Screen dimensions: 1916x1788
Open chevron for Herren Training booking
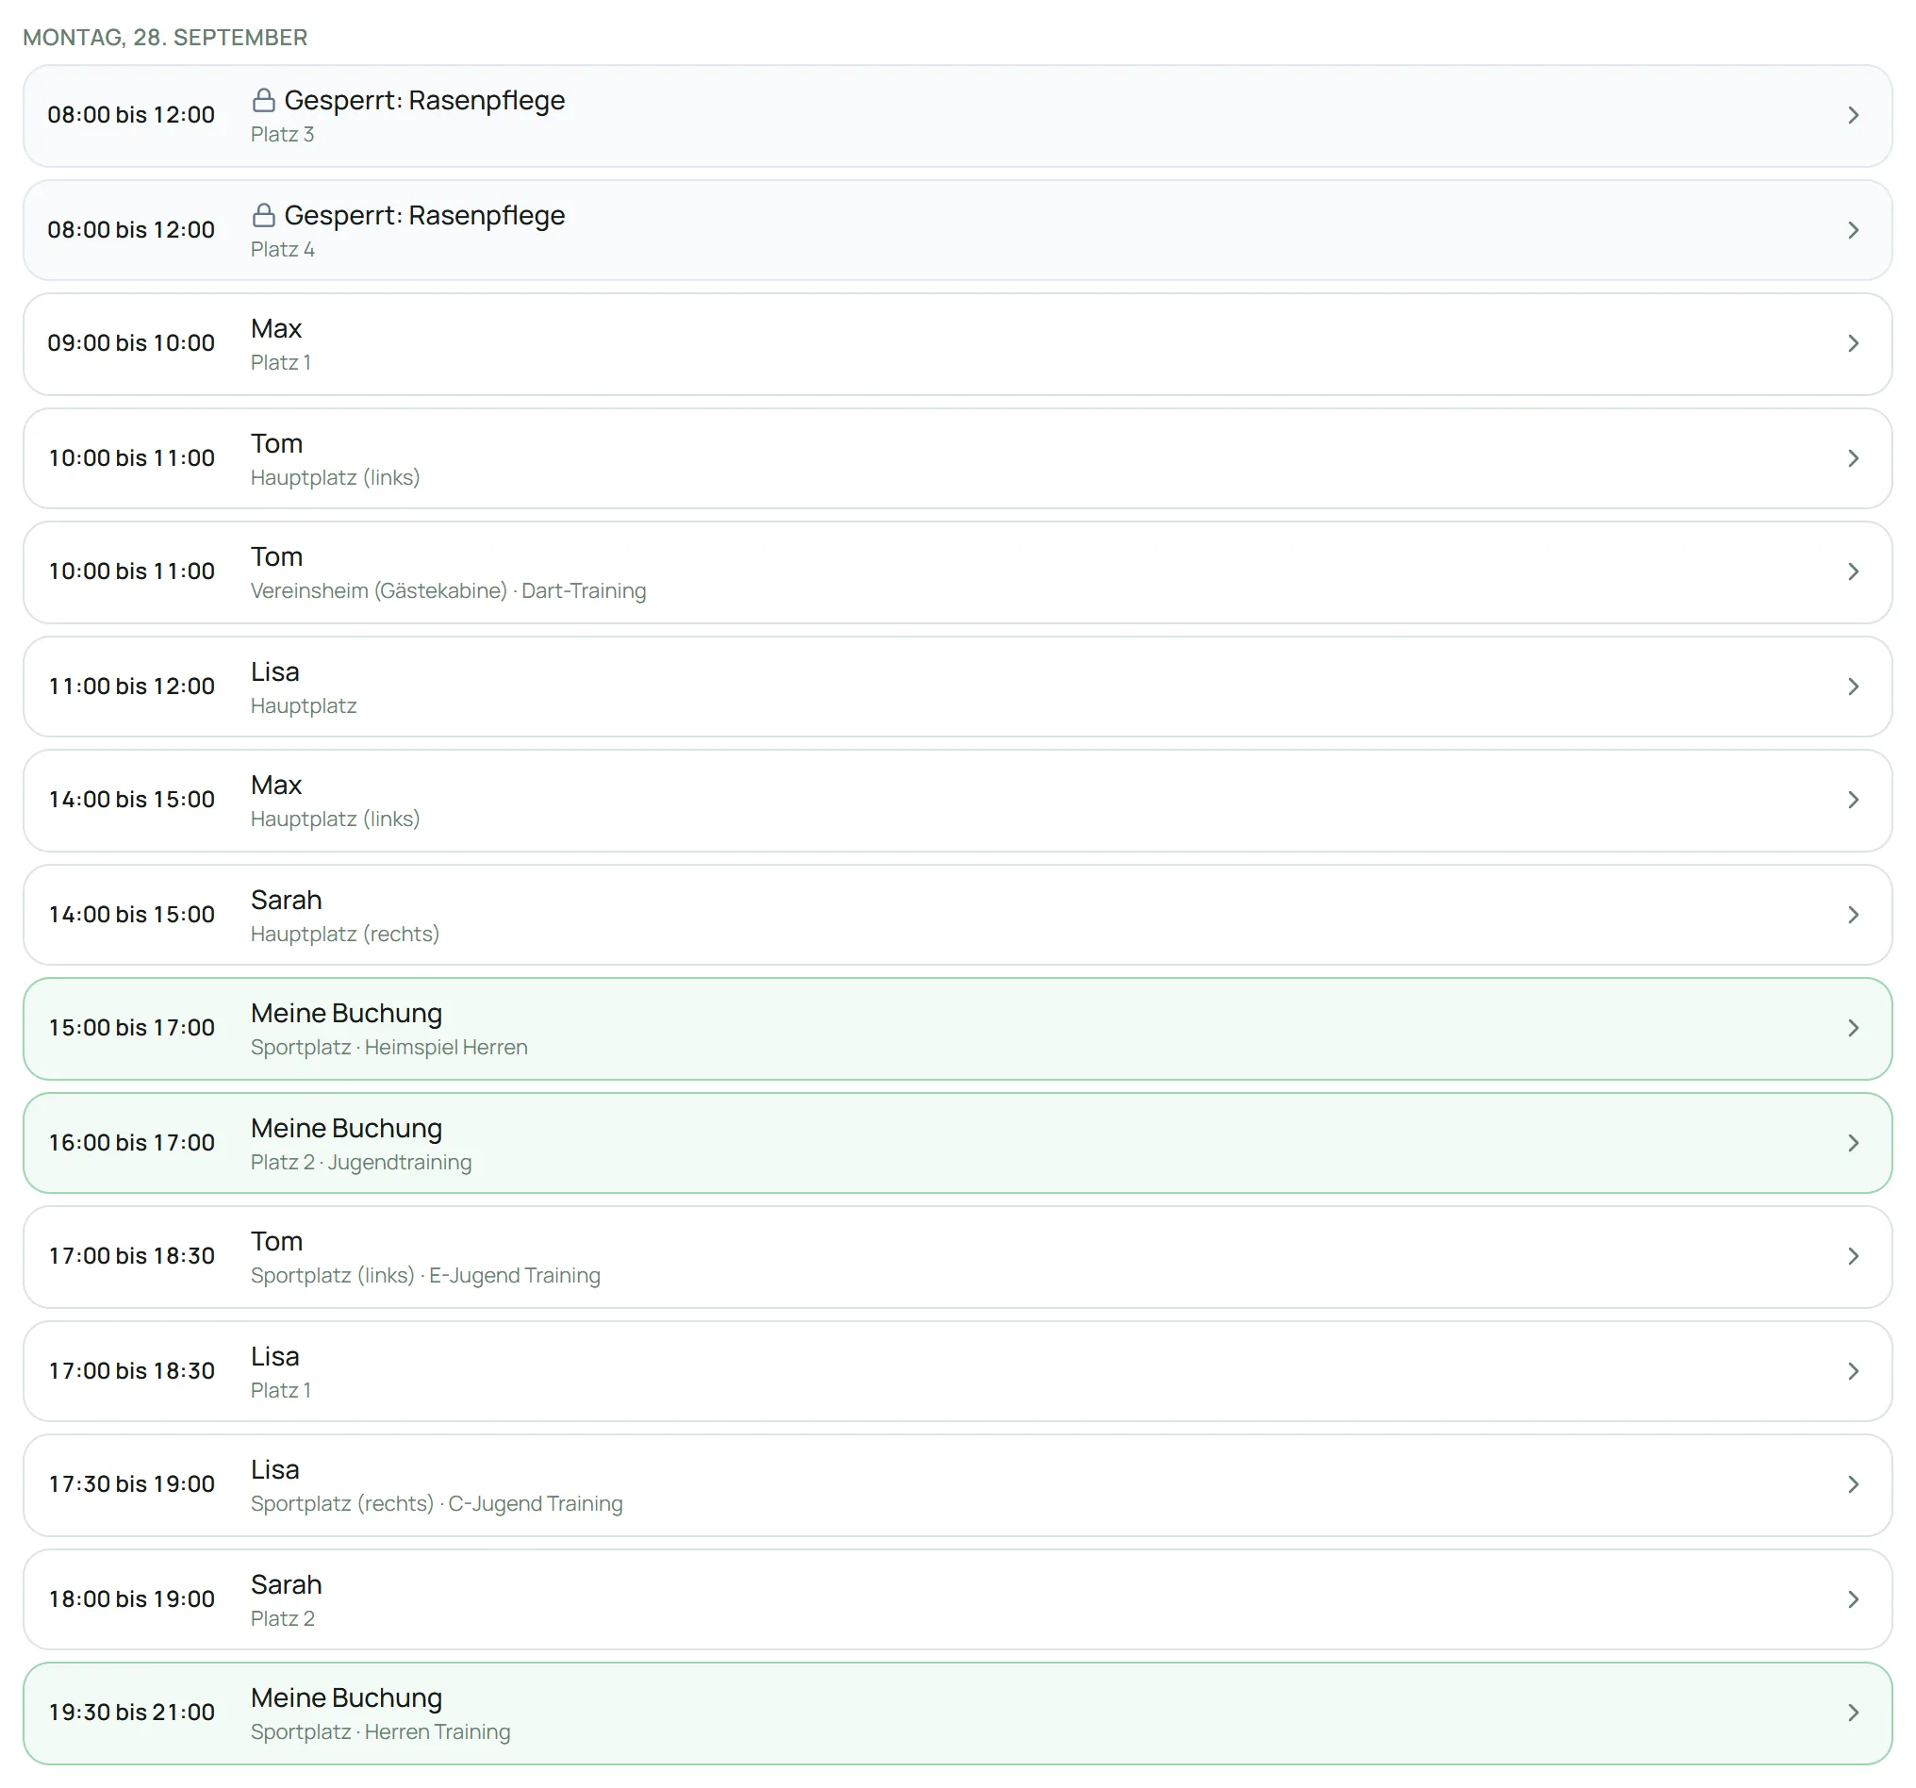pyautogui.click(x=1853, y=1713)
